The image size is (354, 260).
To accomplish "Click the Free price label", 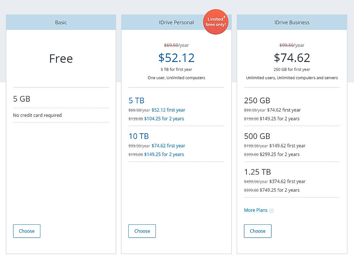I will 61,58.
